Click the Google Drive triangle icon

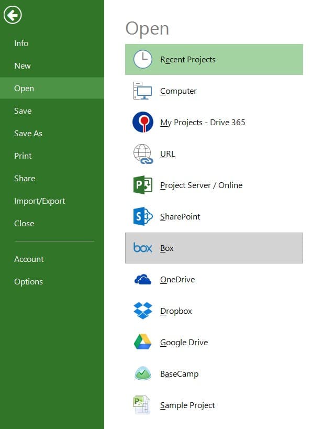pyautogui.click(x=142, y=342)
